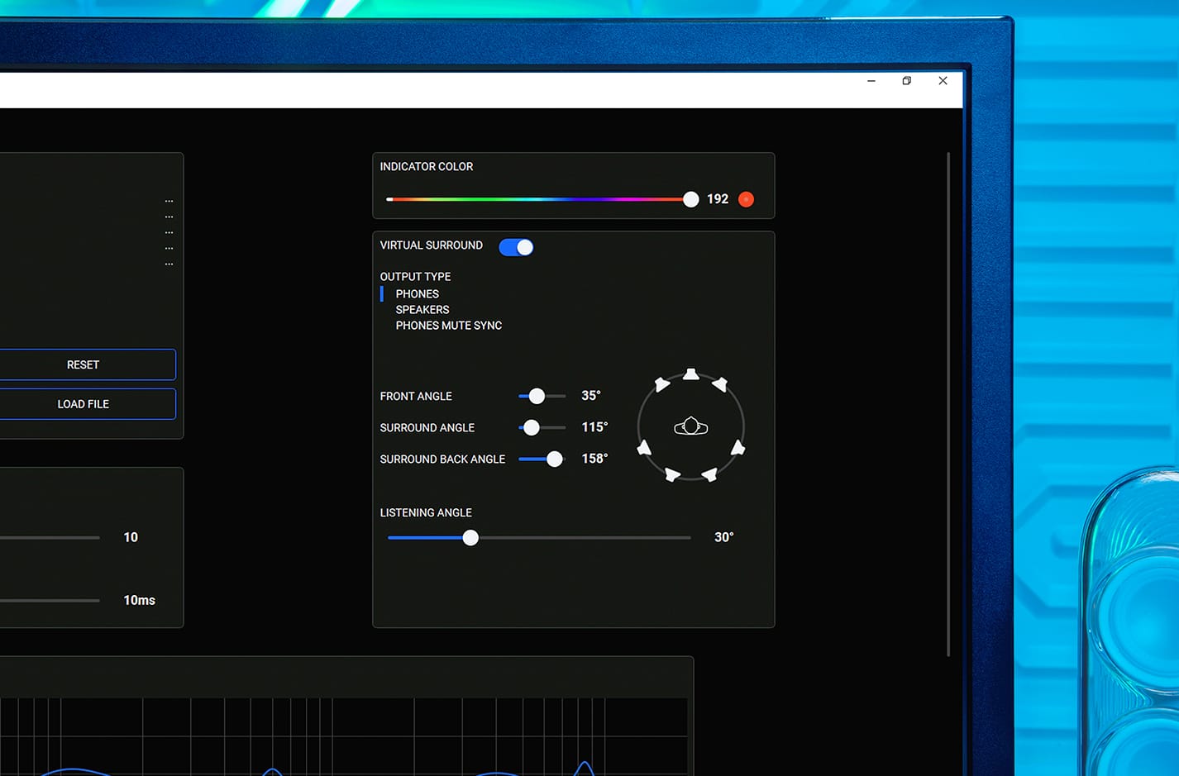Image resolution: width=1179 pixels, height=776 pixels.
Task: Click the 30° listening angle value
Action: point(724,537)
